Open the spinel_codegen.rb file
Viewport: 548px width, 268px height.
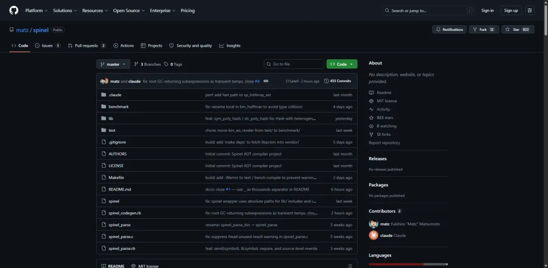click(125, 213)
